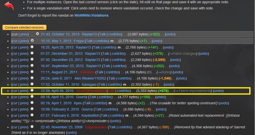The image size is (255, 135).
Task: Undo the Kpex spelling edit
Action: (x=224, y=103)
